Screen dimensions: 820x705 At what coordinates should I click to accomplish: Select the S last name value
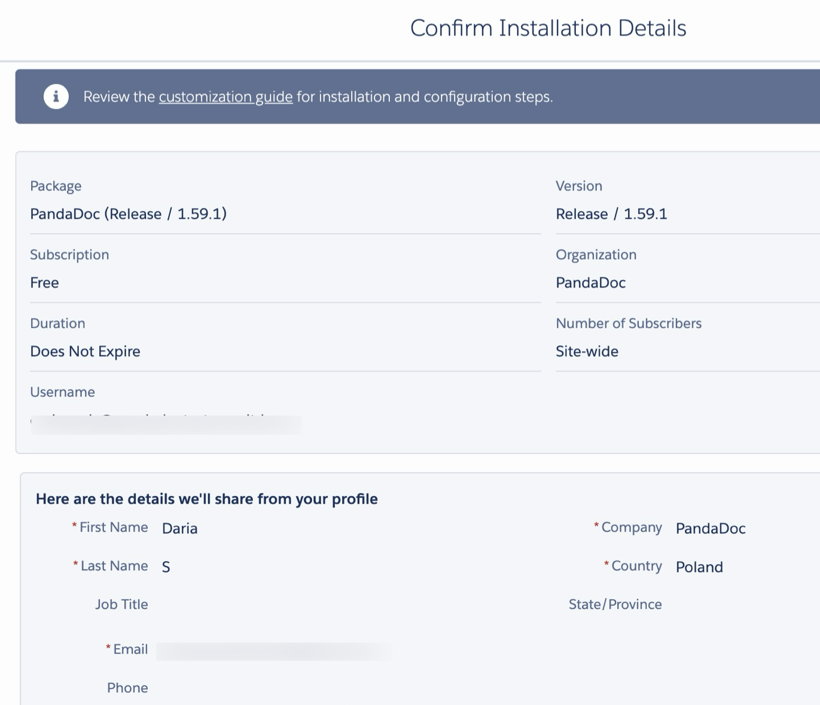click(166, 567)
